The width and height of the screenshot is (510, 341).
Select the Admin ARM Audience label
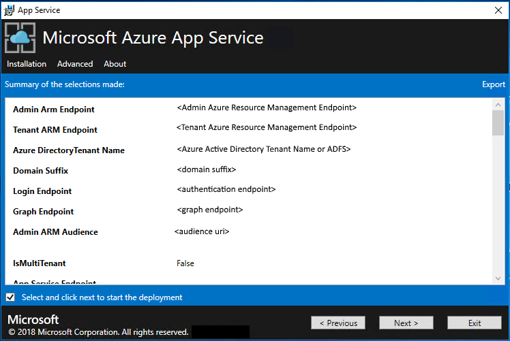pyautogui.click(x=55, y=232)
